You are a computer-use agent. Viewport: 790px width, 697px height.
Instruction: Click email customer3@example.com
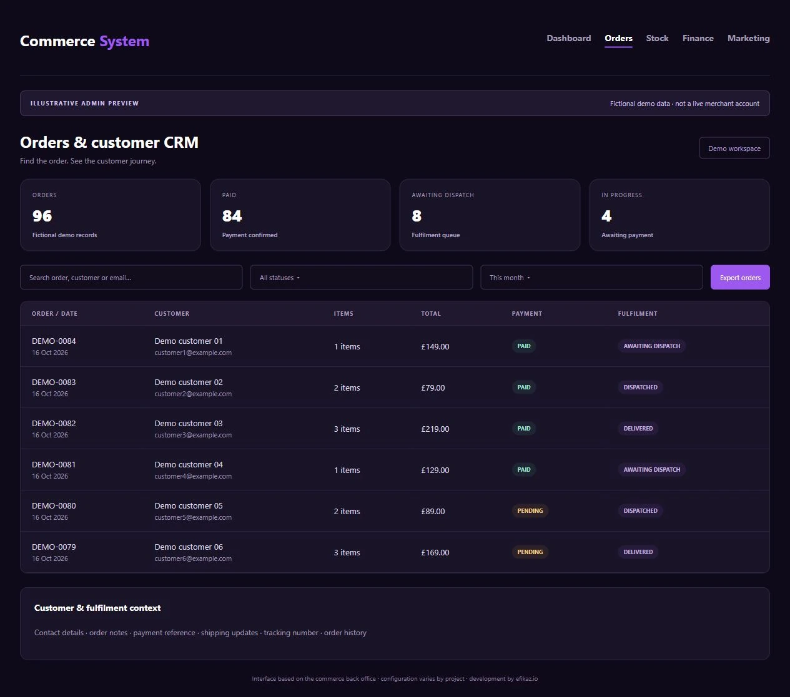pos(193,436)
